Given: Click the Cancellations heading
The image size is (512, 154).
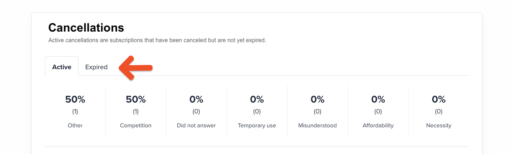Looking at the screenshot, I should (x=86, y=28).
